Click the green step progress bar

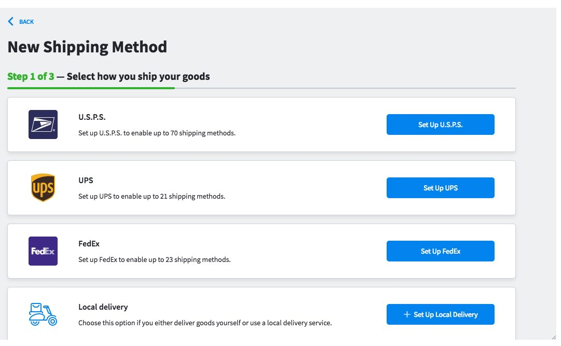[x=91, y=88]
